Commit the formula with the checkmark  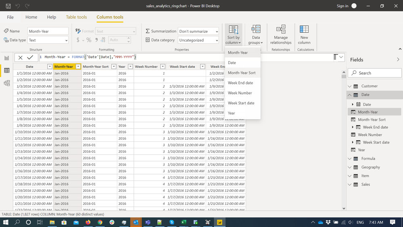30,57
